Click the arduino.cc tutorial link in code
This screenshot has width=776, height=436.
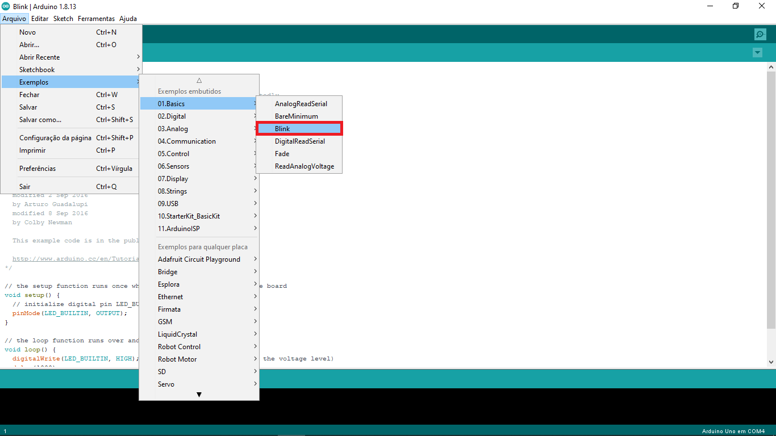[x=75, y=258]
